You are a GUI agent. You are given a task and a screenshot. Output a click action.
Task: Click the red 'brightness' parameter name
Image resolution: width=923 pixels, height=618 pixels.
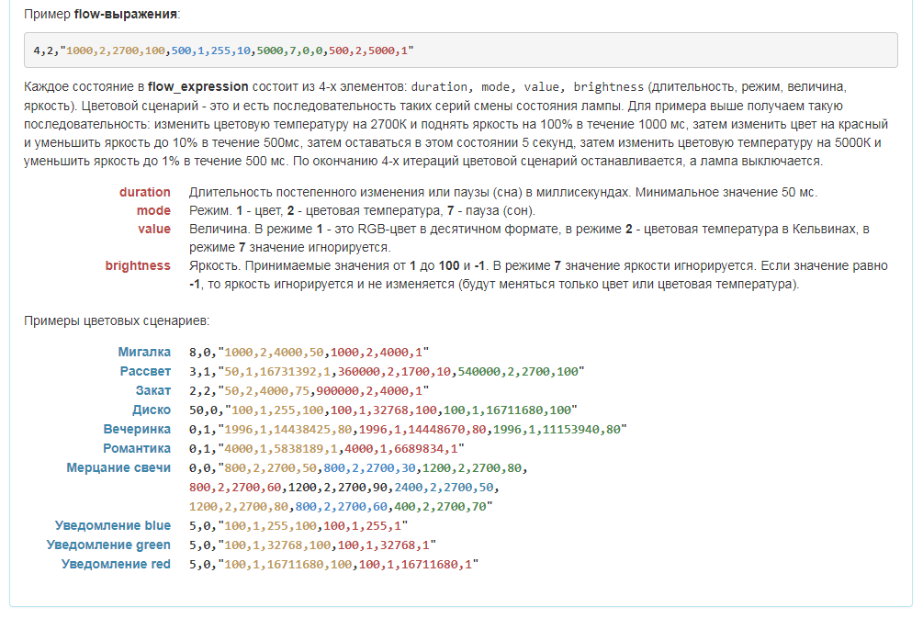(138, 265)
